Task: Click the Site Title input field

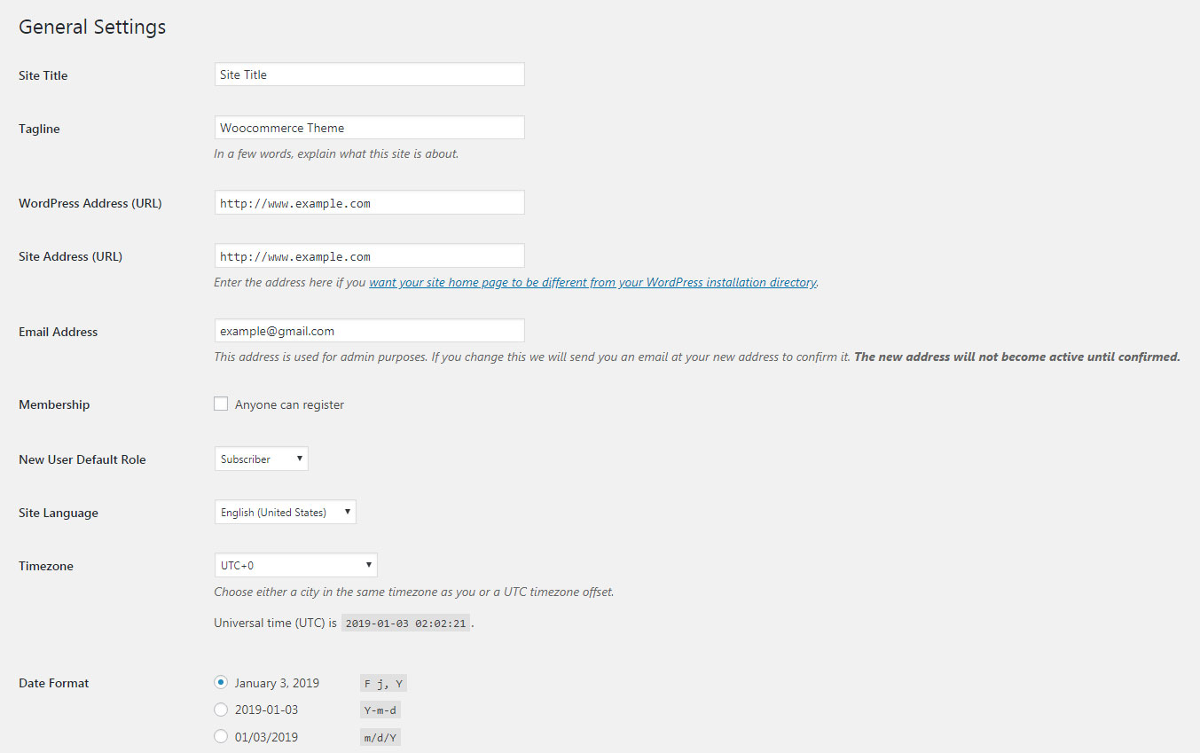Action: point(369,75)
